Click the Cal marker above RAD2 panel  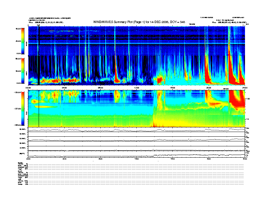38,25
